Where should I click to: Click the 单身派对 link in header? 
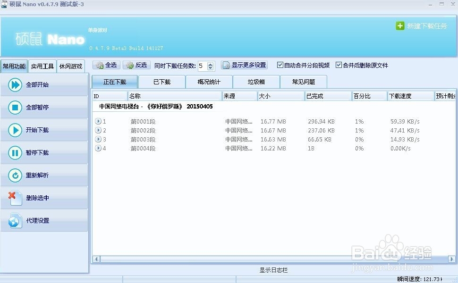point(98,30)
